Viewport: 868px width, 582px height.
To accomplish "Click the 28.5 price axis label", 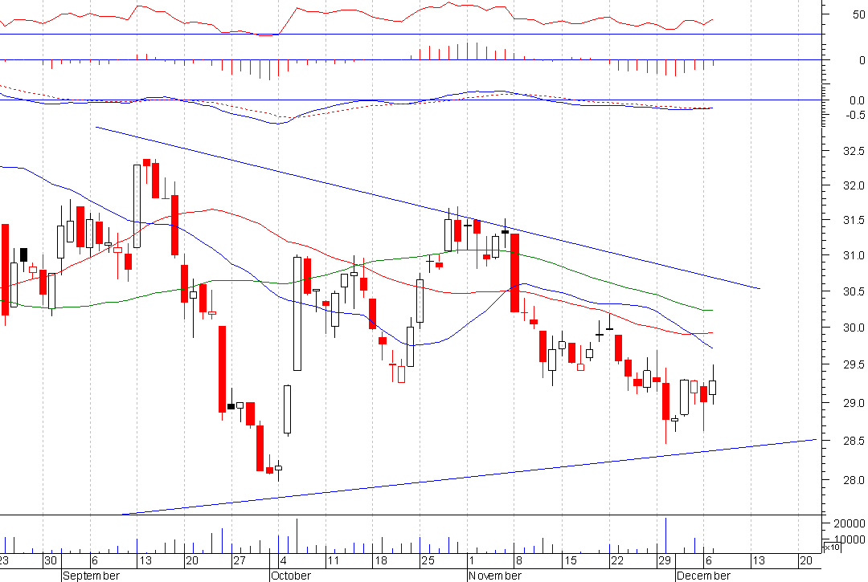I will click(853, 441).
